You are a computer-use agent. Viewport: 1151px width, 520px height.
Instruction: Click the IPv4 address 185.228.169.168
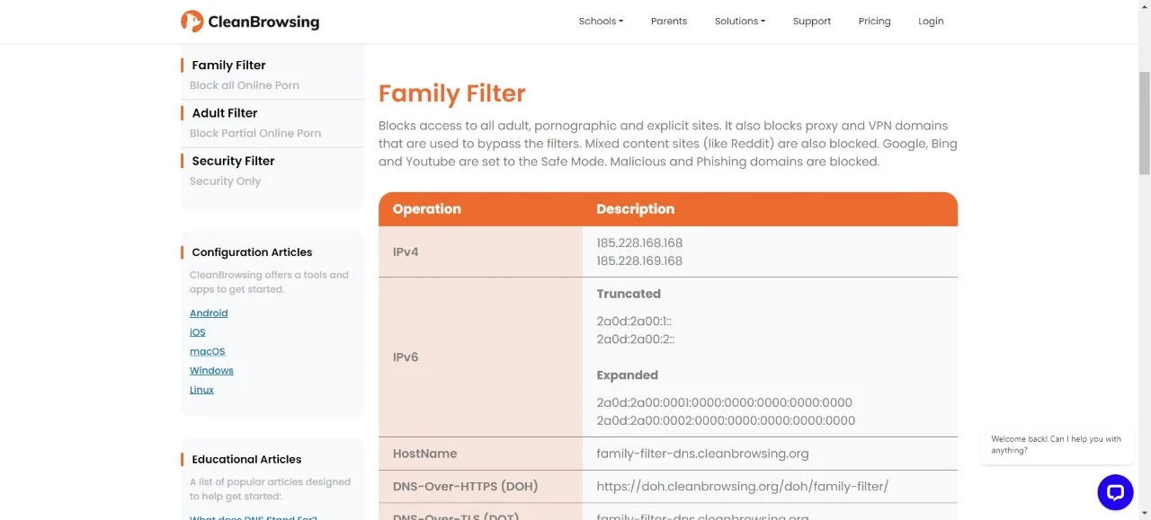[x=639, y=260]
